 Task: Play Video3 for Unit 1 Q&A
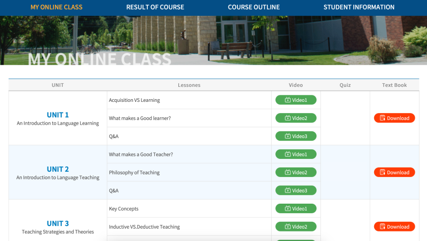coord(296,136)
